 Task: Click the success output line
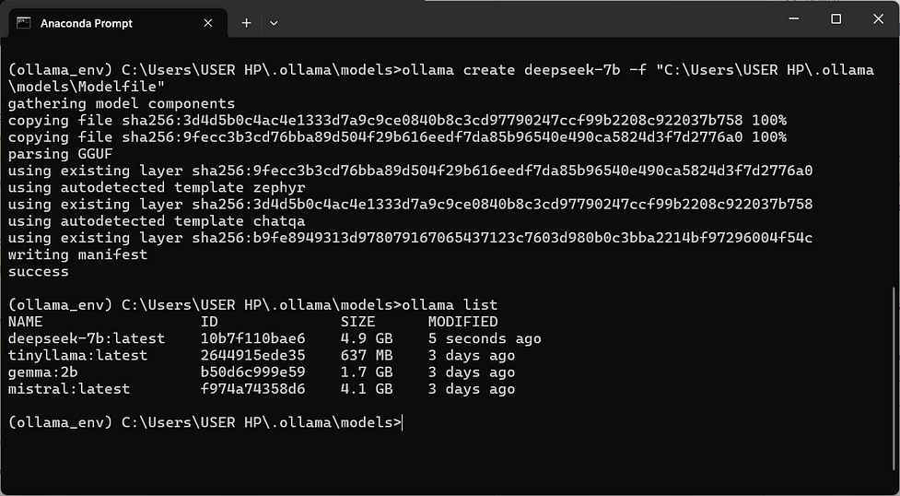pyautogui.click(x=39, y=271)
